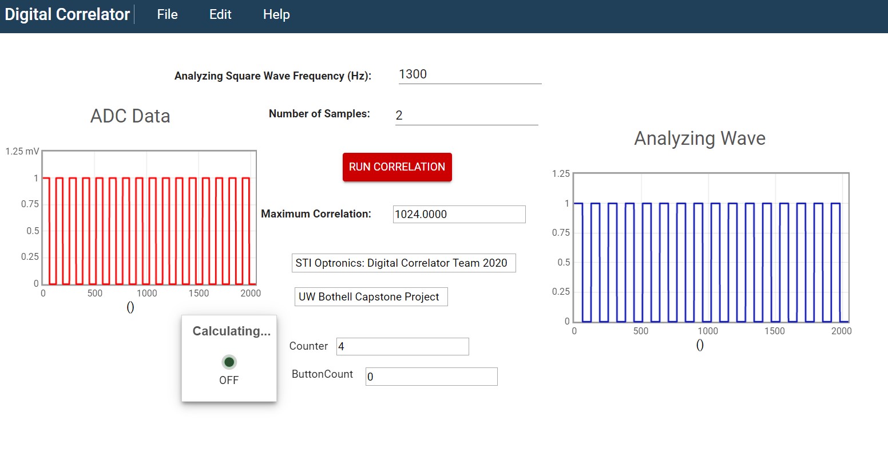Open the Edit menu

220,14
